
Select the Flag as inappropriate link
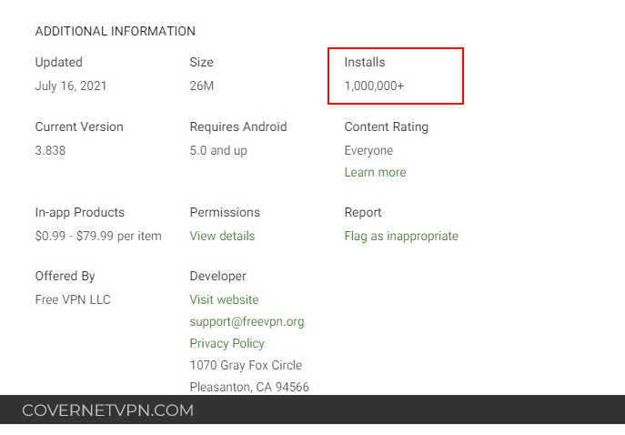(x=400, y=236)
